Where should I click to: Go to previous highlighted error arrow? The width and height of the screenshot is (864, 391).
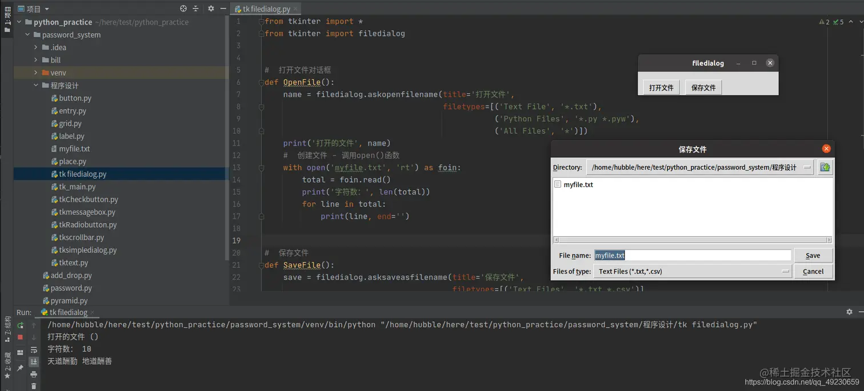click(851, 22)
